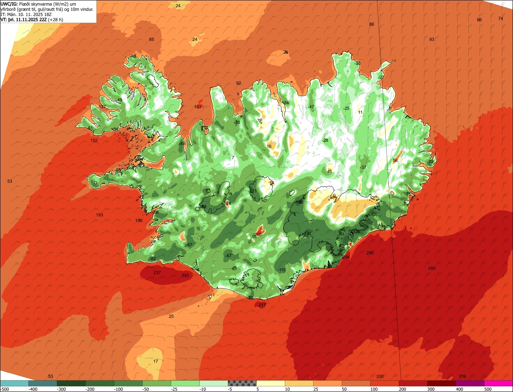Click the map value -67
Screen dimensions: 513x392
[x=189, y=244]
